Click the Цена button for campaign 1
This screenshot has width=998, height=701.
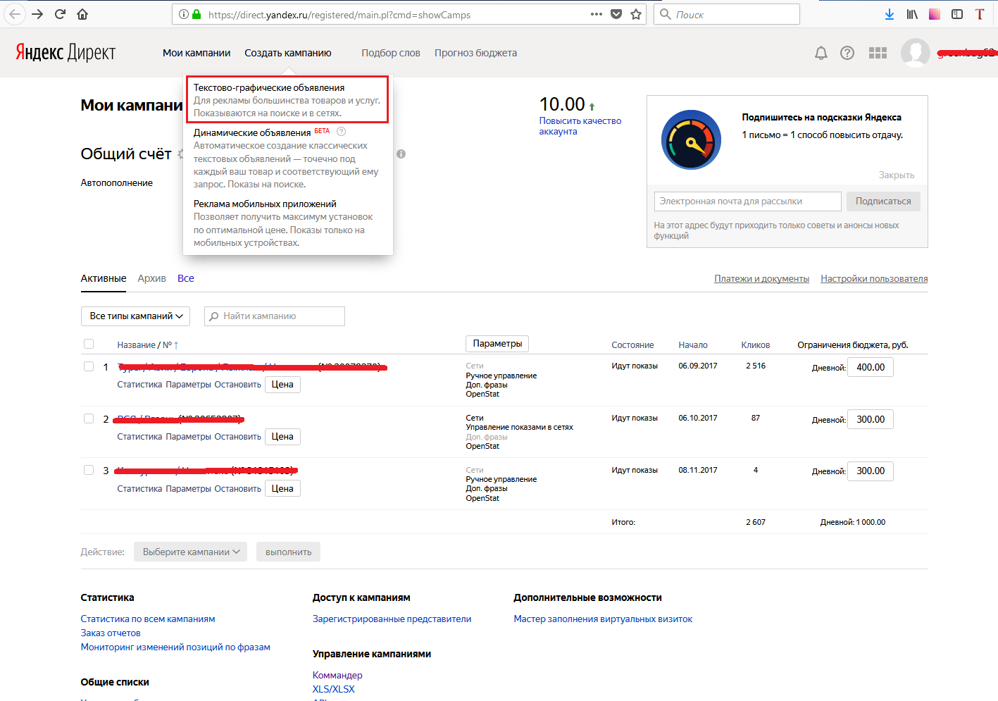coord(282,385)
